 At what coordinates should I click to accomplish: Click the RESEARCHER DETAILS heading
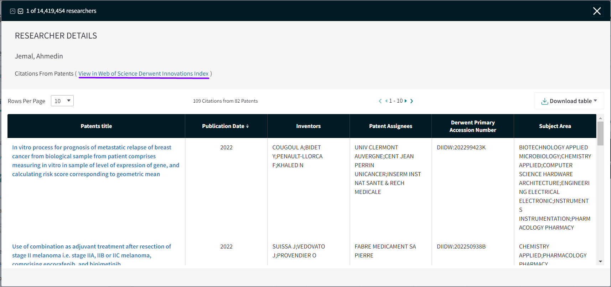(56, 36)
